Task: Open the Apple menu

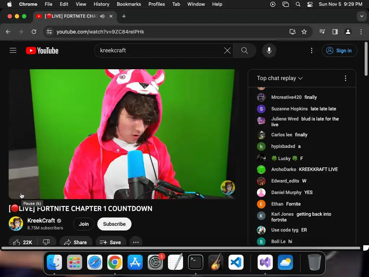Action: coord(9,4)
